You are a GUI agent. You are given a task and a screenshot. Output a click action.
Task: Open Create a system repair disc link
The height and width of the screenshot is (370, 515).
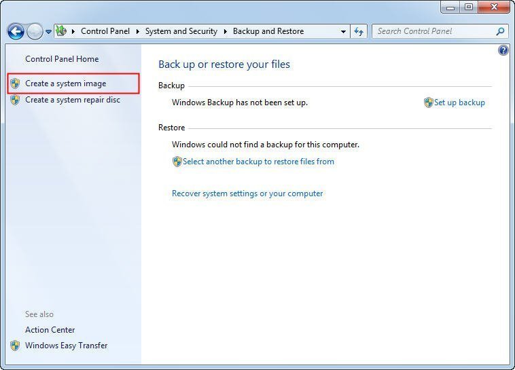coord(73,100)
